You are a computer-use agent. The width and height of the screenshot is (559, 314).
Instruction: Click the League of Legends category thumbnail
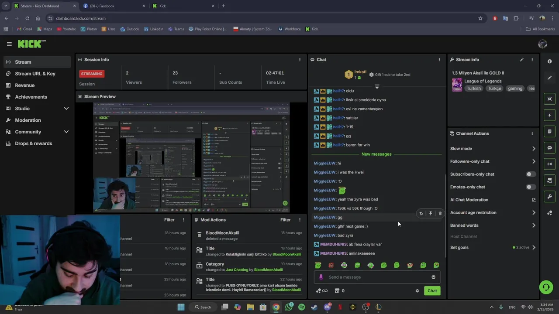[457, 85]
